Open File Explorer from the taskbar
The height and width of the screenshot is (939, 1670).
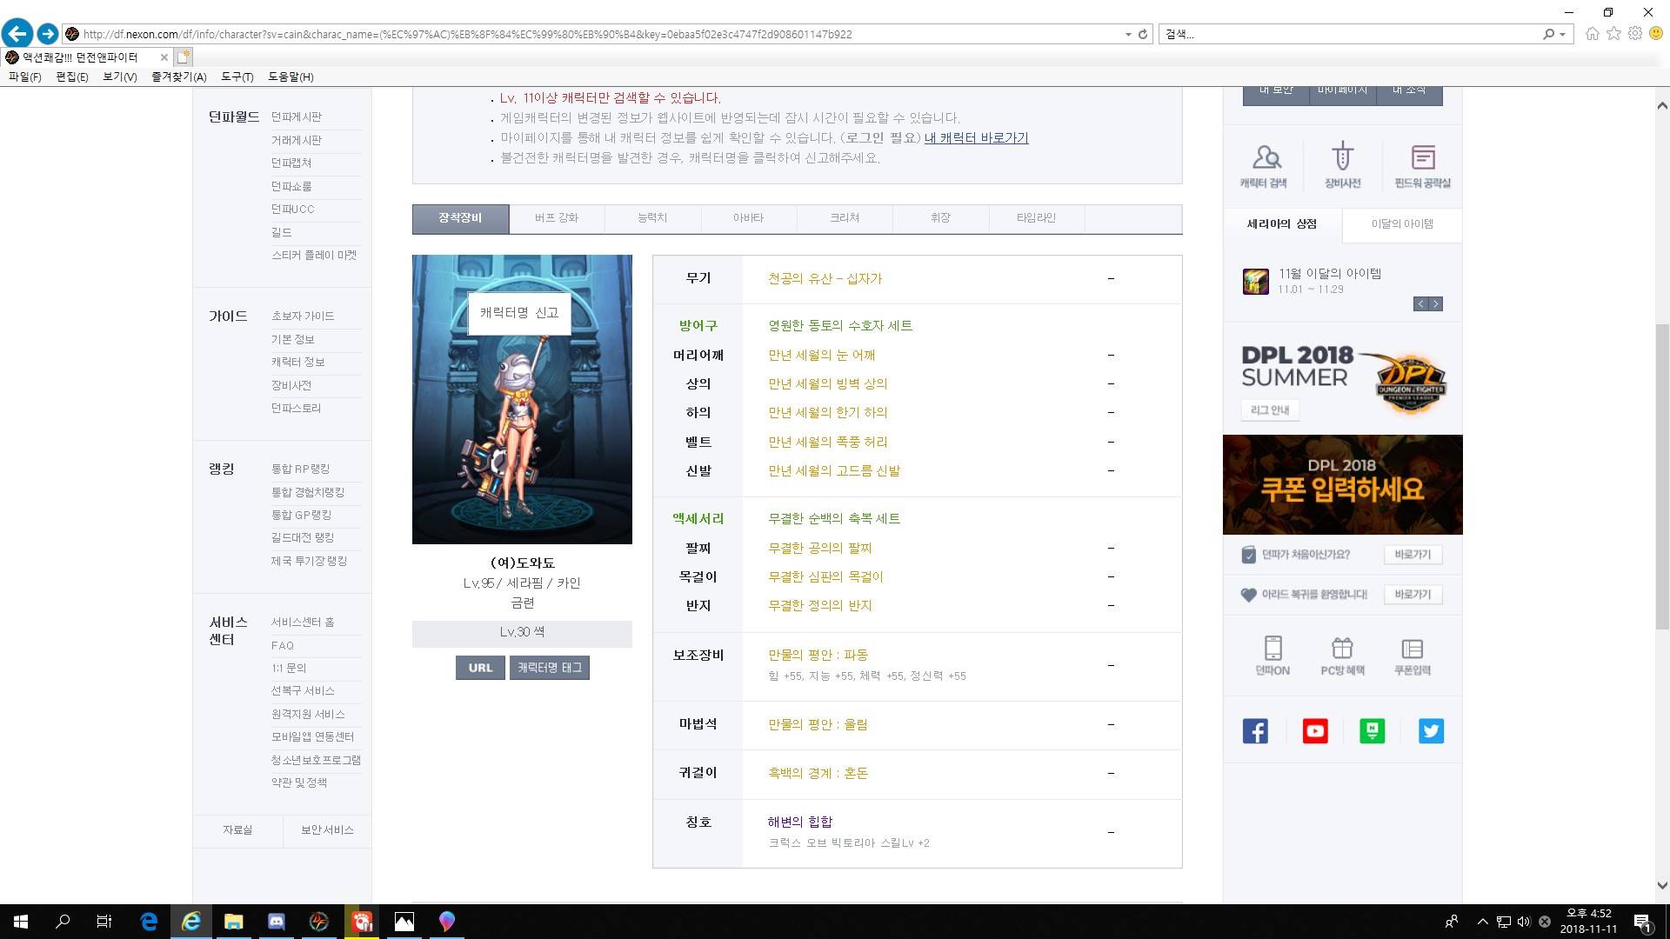(233, 922)
